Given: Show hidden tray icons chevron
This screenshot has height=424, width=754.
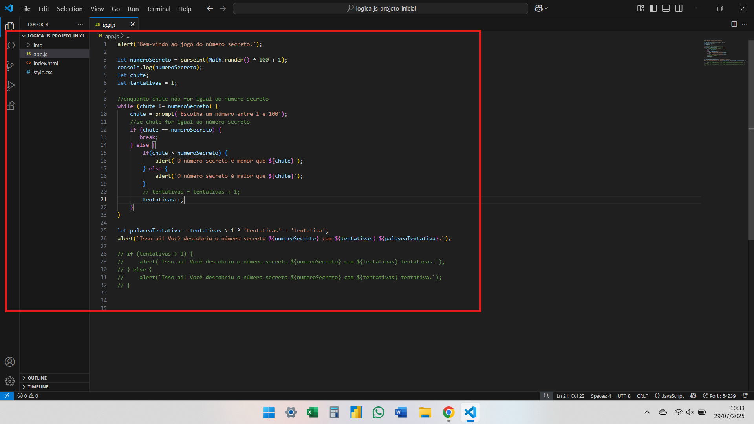Looking at the screenshot, I should [x=647, y=412].
